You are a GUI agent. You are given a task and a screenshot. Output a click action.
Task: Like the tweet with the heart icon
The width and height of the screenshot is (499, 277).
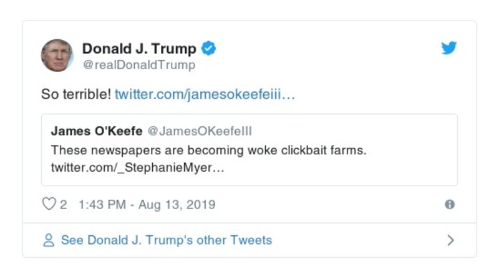pos(49,204)
